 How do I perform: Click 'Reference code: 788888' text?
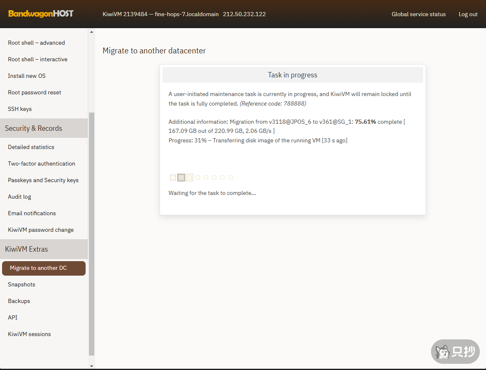tap(273, 103)
